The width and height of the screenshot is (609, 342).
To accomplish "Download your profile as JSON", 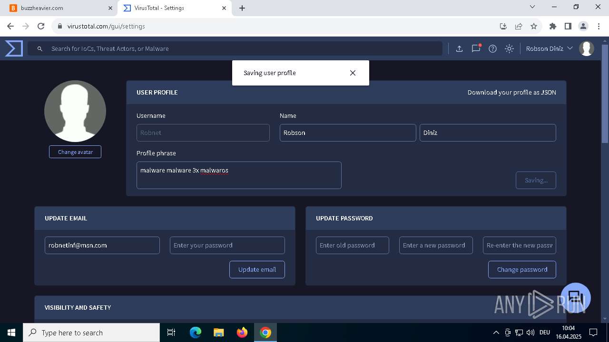I will point(512,92).
